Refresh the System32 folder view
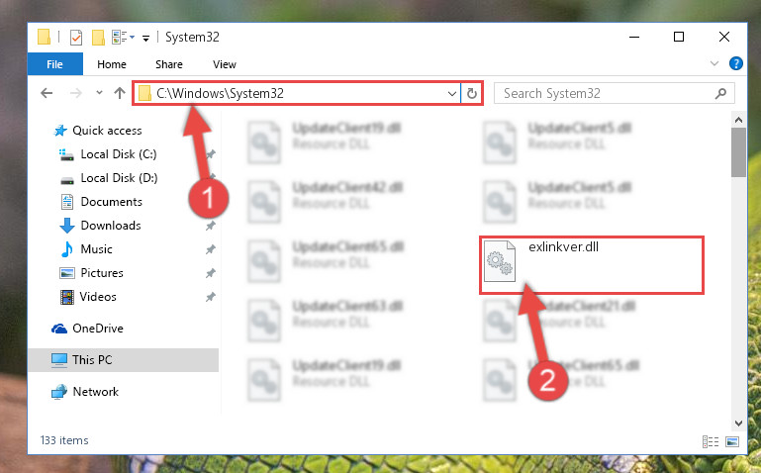The width and height of the screenshot is (761, 473). tap(472, 93)
